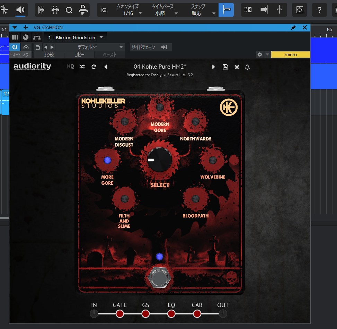The width and height of the screenshot is (337, 329).
Task: Select the NORTHWARDS mode on the pedal
Action: 195,121
